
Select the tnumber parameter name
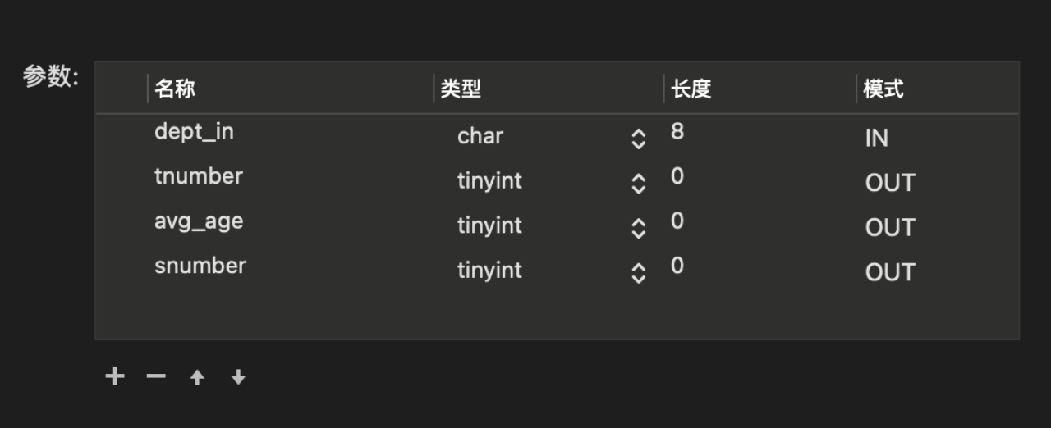199,175
